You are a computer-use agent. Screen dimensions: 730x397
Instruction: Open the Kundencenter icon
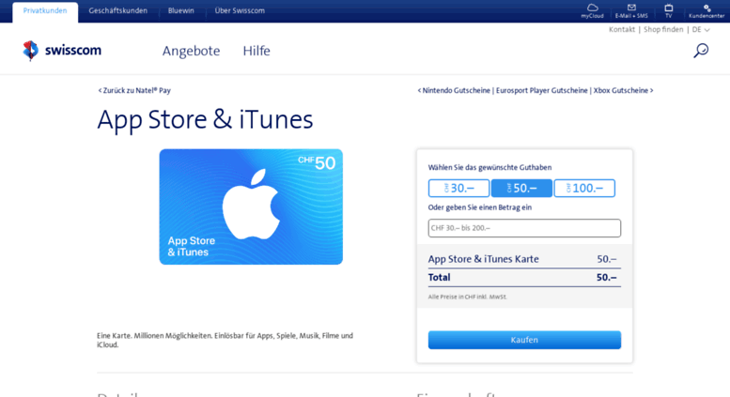(707, 10)
